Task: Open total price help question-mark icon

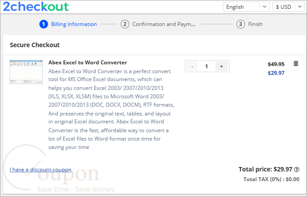Action: (x=297, y=170)
